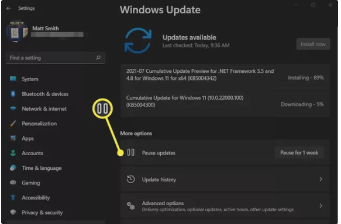
Task: Click the Personalization paintbrush icon
Action: [x=13, y=124]
